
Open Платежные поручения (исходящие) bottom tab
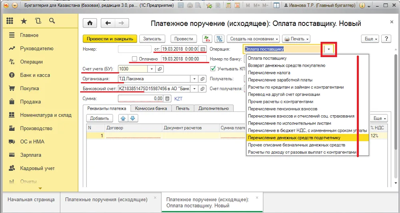tap(111, 199)
